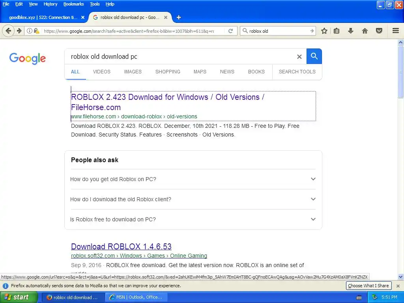Open a new tab with plus button
404x303 pixels.
179,17
